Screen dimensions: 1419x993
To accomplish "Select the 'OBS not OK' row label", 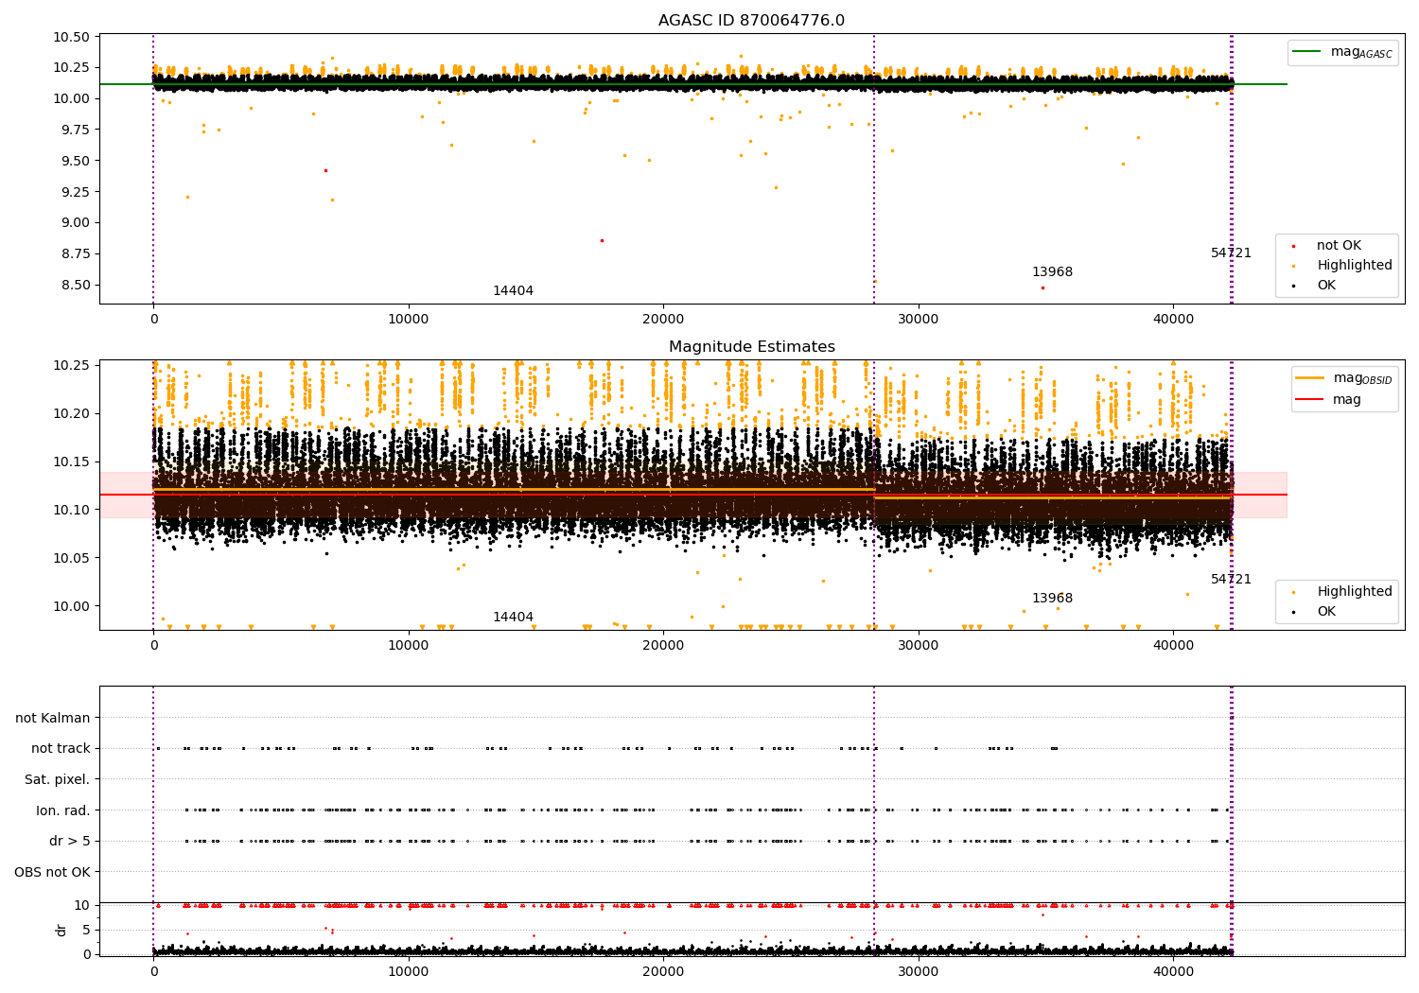I will click(52, 872).
